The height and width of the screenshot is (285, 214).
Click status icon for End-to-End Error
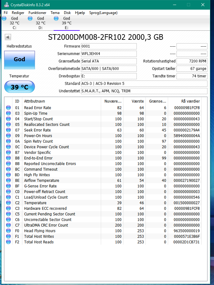(8, 158)
